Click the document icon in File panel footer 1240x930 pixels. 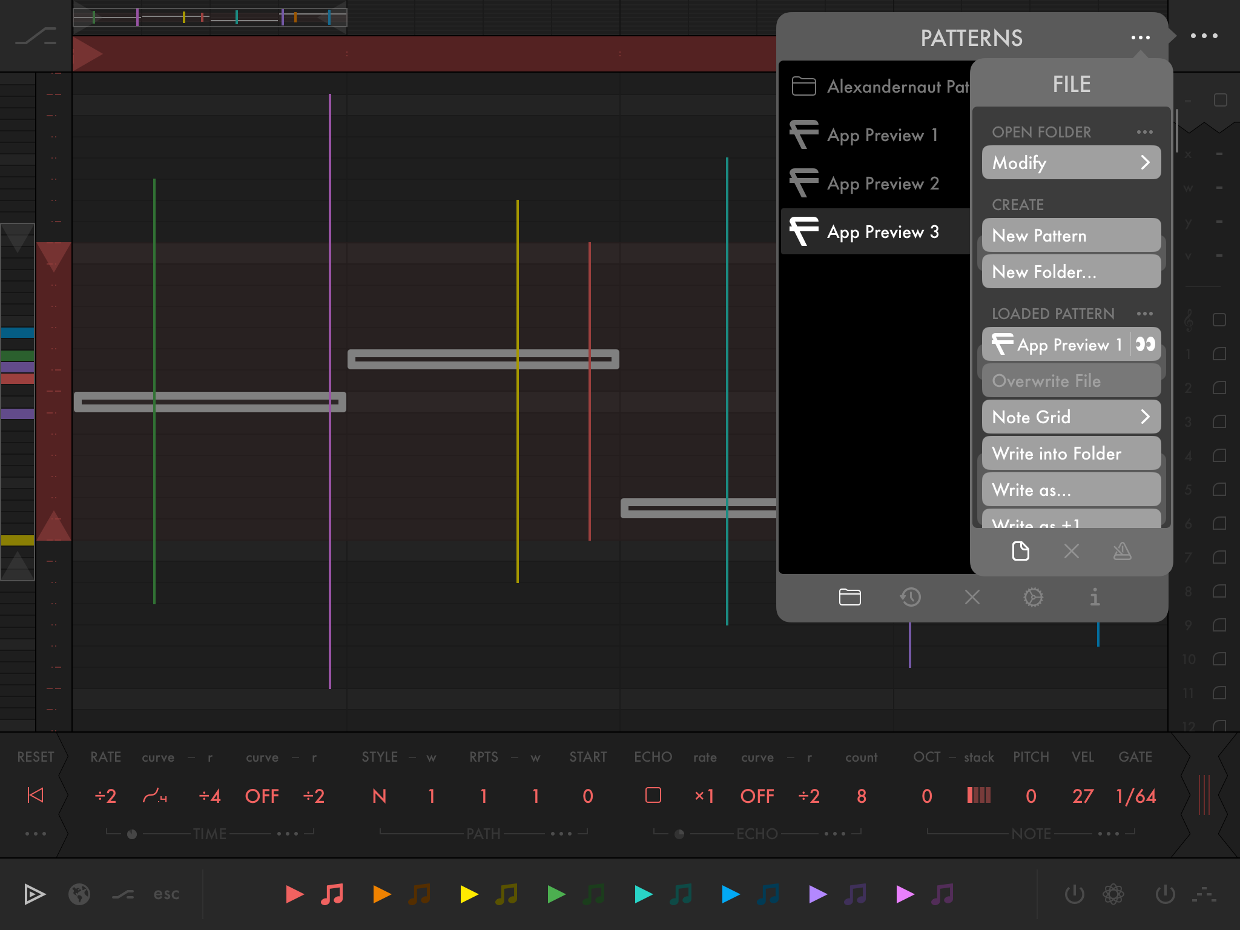pos(1021,551)
